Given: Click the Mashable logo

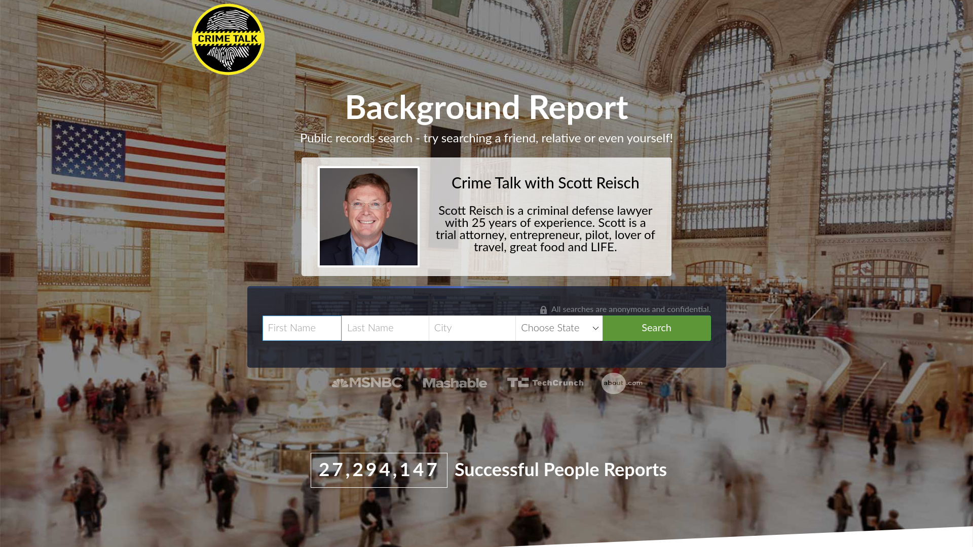Looking at the screenshot, I should tap(455, 383).
